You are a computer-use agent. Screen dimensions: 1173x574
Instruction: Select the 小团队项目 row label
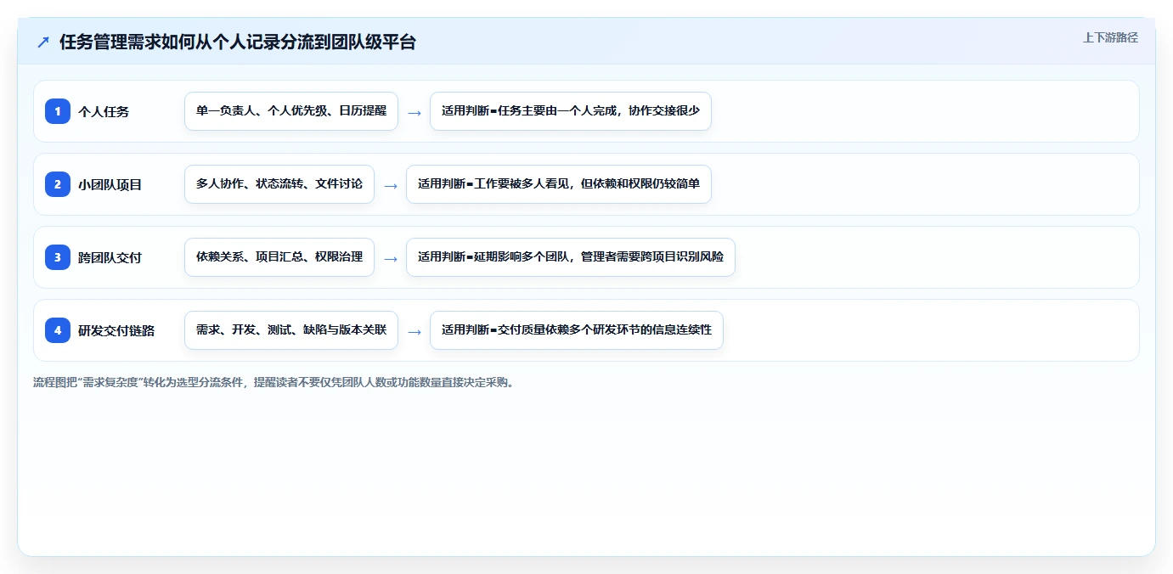[x=110, y=184]
